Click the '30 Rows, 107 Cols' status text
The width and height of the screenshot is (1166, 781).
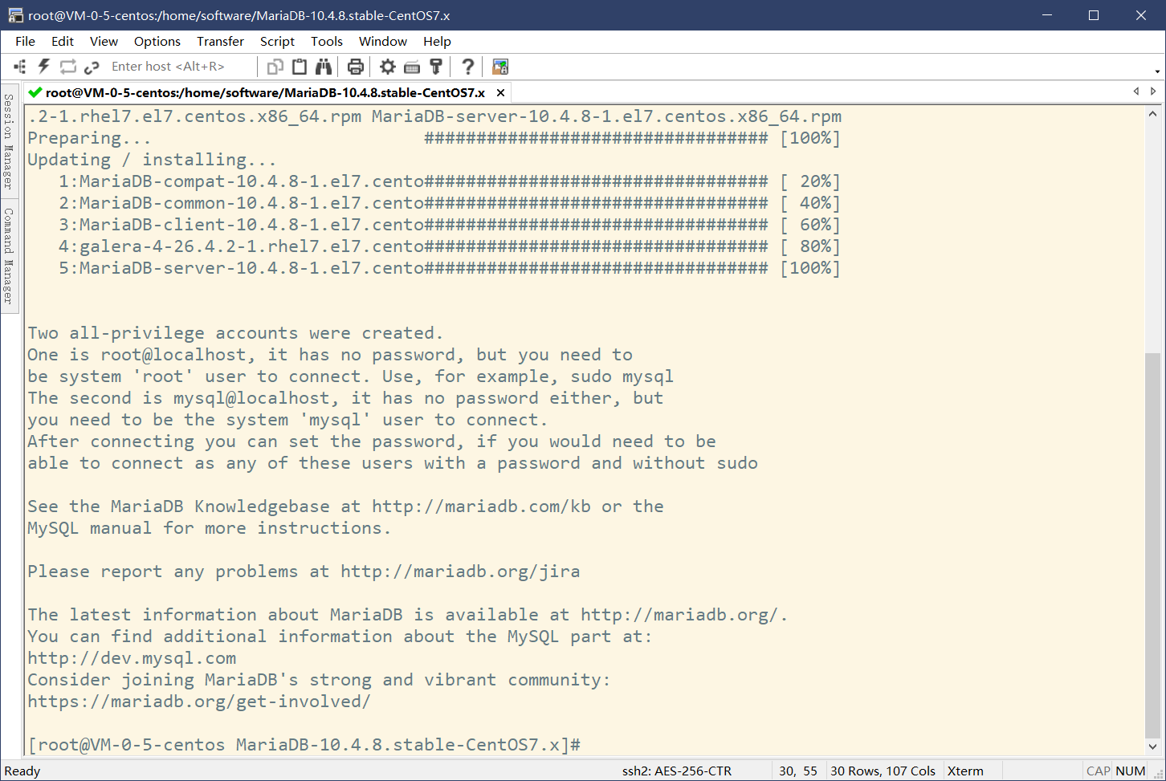[883, 771]
